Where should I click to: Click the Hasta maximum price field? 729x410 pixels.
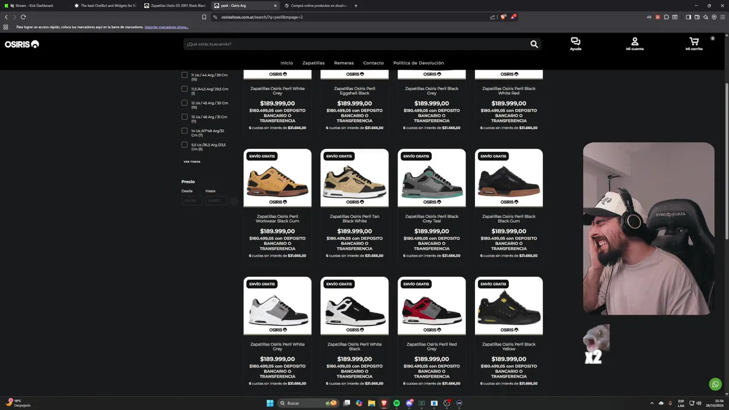coord(216,200)
